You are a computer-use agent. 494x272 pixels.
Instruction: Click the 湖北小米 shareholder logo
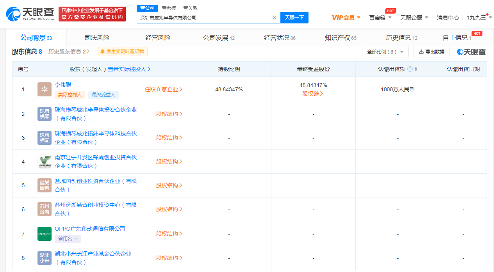pyautogui.click(x=45, y=258)
